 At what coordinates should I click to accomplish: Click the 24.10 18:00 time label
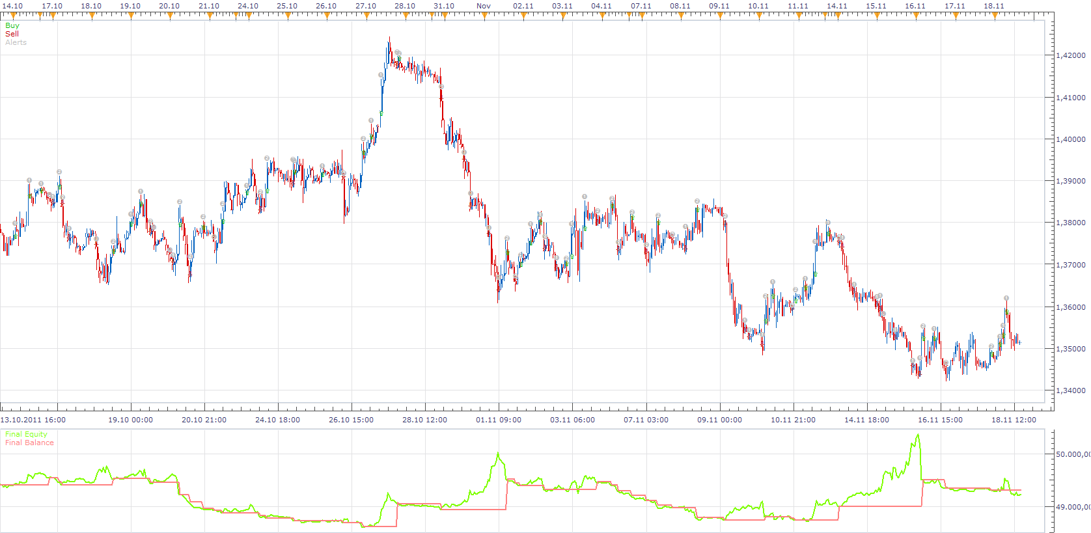coord(278,420)
